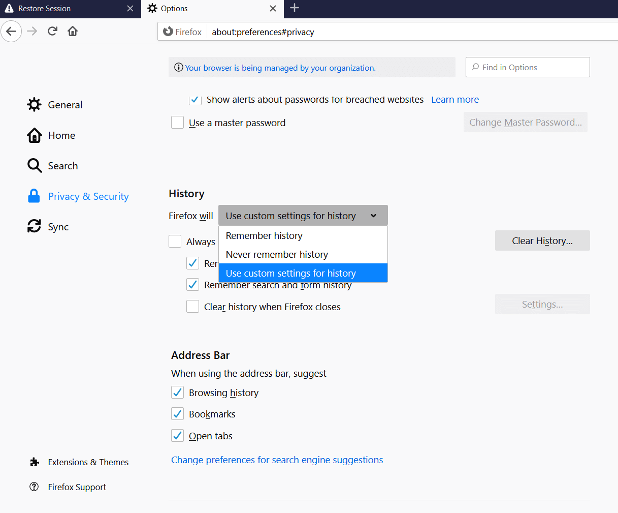
Task: Click the Privacy lock icon in sidebar
Action: click(34, 196)
